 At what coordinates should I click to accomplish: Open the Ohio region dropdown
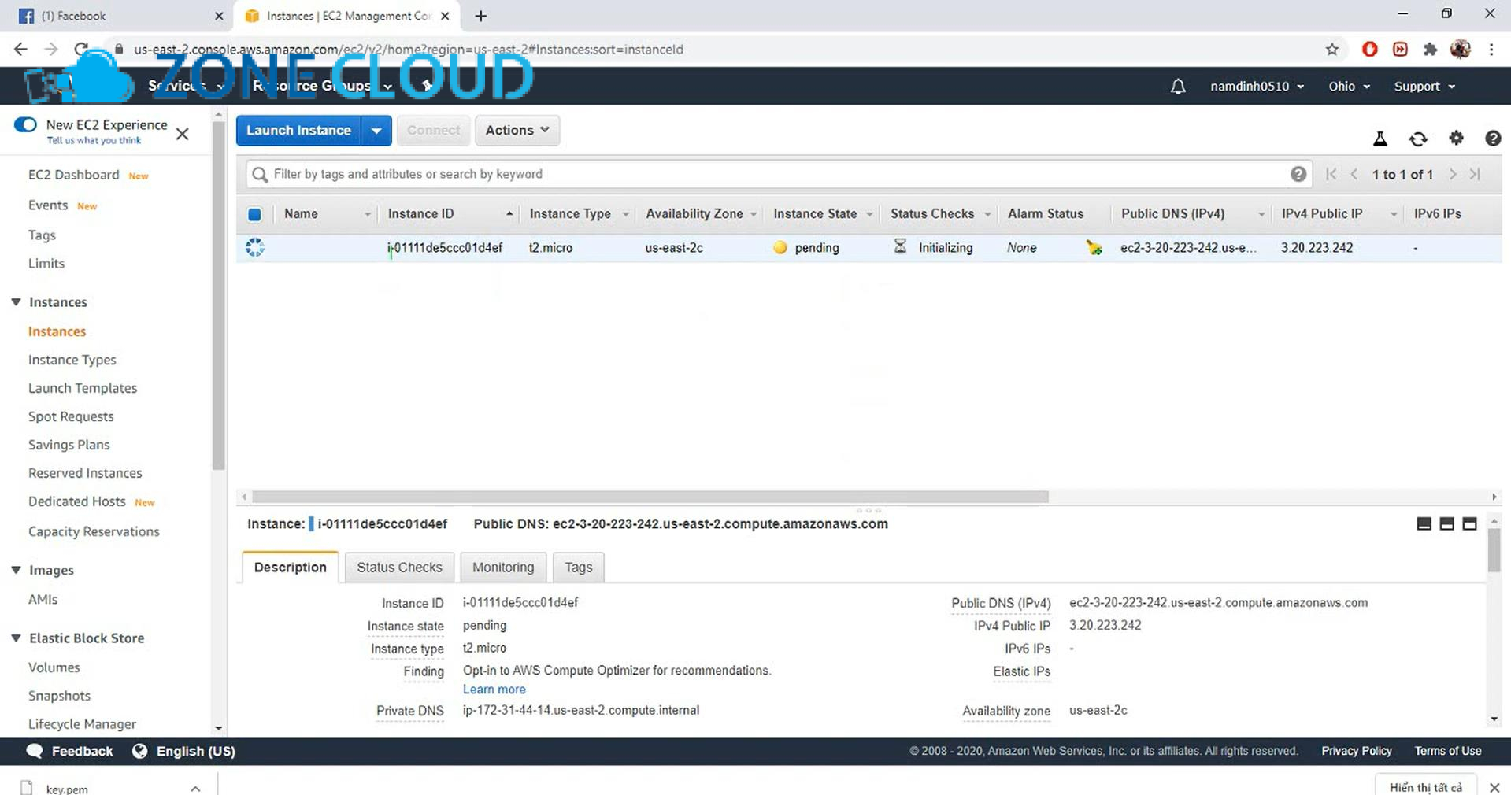coord(1348,86)
